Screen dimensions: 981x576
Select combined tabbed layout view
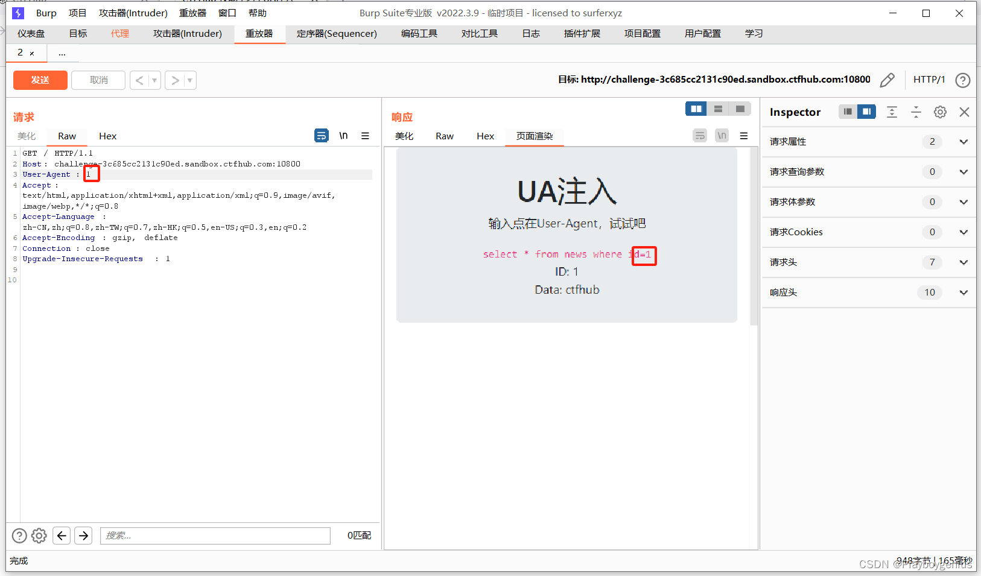pos(740,109)
